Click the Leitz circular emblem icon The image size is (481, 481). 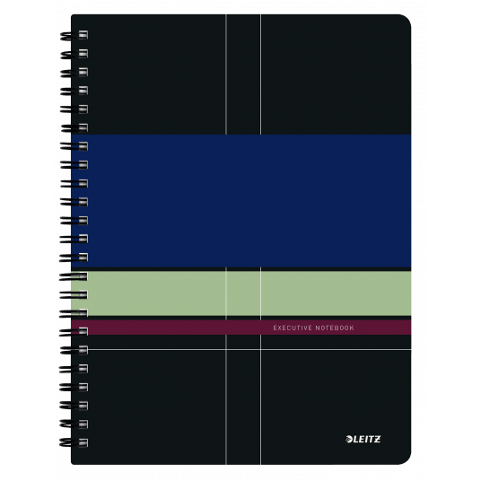click(x=349, y=439)
